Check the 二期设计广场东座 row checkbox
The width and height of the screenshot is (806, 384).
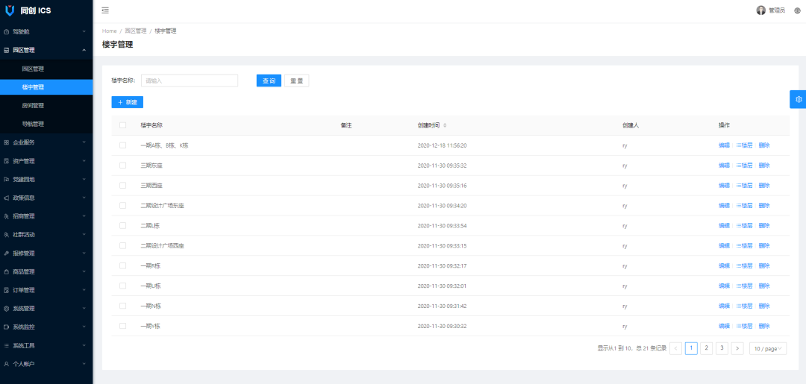click(x=122, y=205)
